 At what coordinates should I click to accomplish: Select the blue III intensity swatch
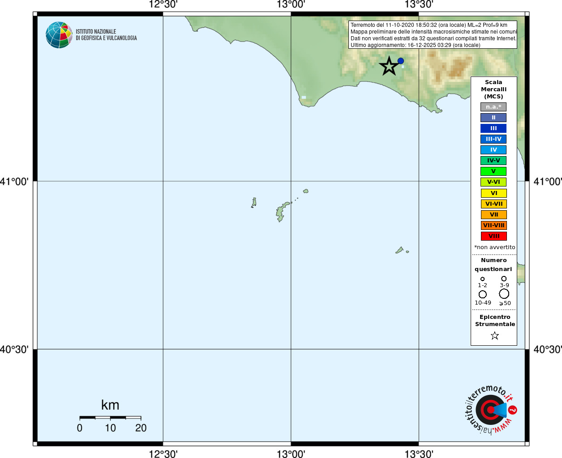pos(493,128)
